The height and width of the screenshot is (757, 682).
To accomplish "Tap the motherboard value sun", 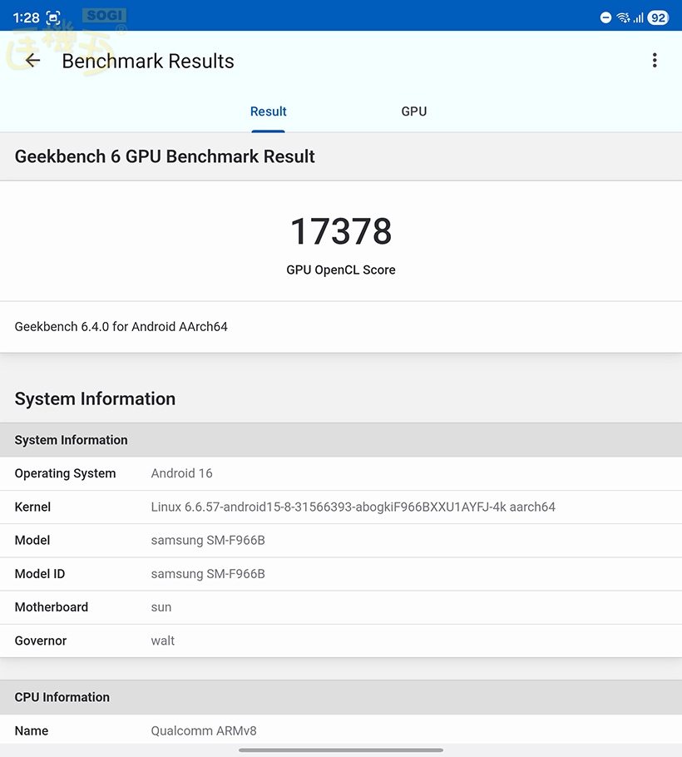I will [x=161, y=608].
